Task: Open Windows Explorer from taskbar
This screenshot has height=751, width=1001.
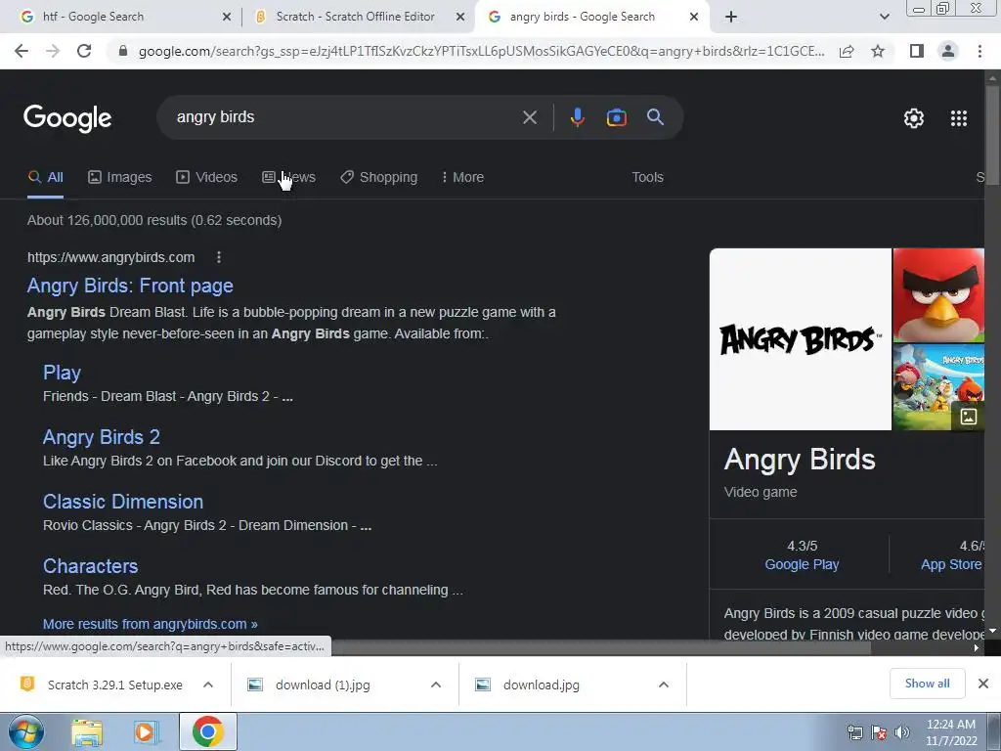Action: pyautogui.click(x=87, y=732)
